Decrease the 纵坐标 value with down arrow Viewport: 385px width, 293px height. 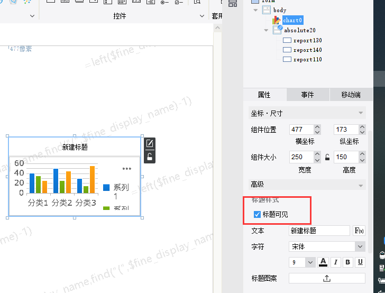362,132
